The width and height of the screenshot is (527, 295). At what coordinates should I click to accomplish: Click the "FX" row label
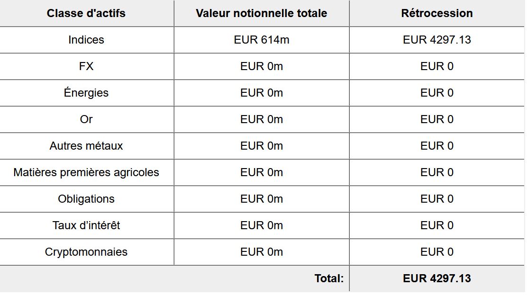click(x=86, y=66)
